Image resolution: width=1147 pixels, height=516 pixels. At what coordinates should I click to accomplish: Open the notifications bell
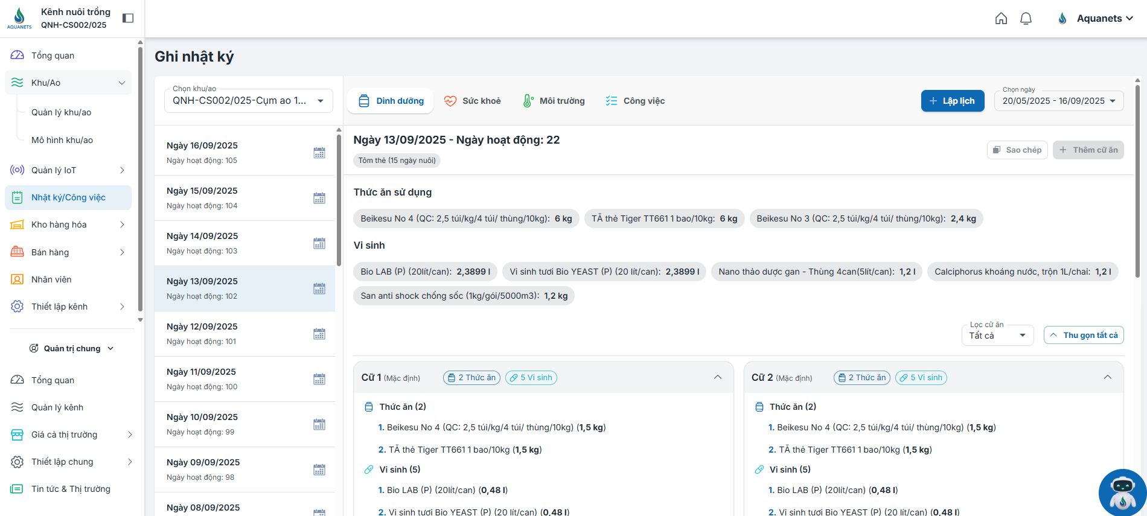pos(1026,19)
